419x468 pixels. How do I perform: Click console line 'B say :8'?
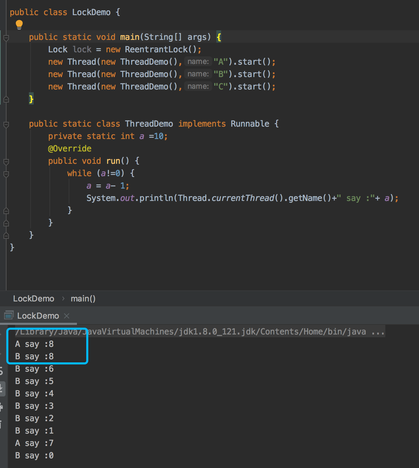pyautogui.click(x=34, y=357)
